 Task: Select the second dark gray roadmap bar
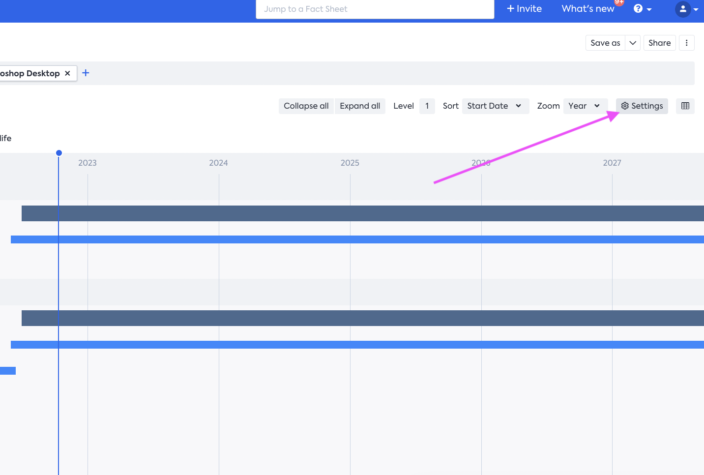(363, 318)
